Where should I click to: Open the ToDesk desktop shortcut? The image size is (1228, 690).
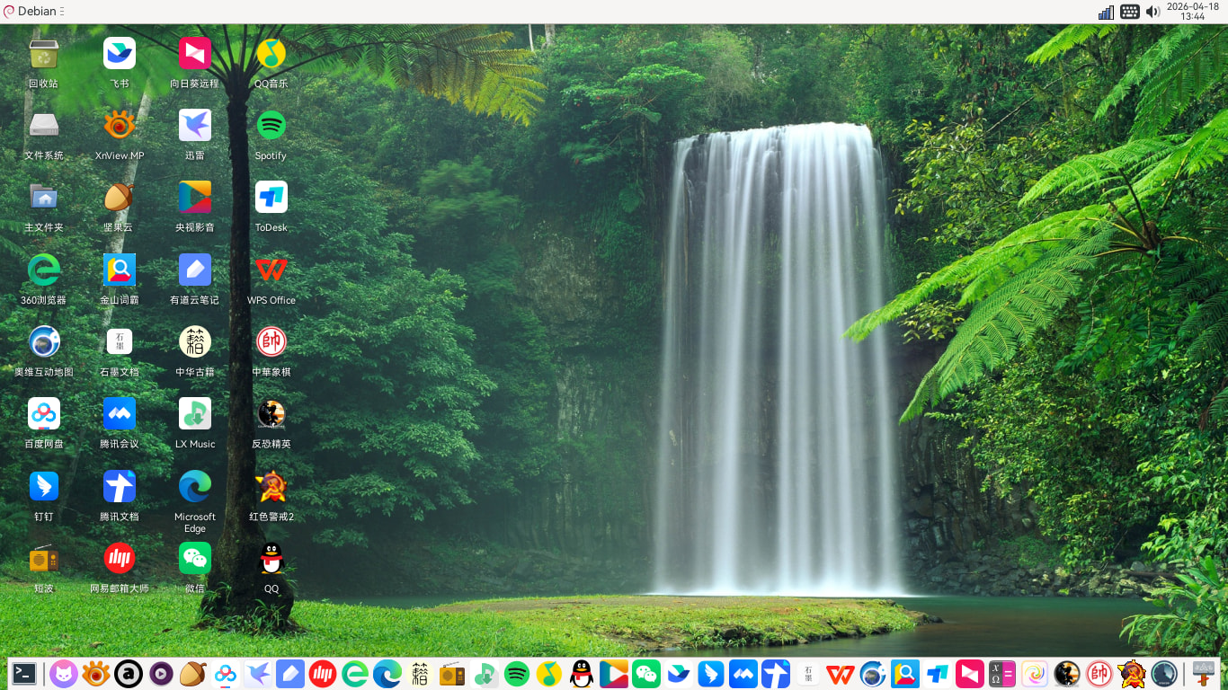click(271, 199)
